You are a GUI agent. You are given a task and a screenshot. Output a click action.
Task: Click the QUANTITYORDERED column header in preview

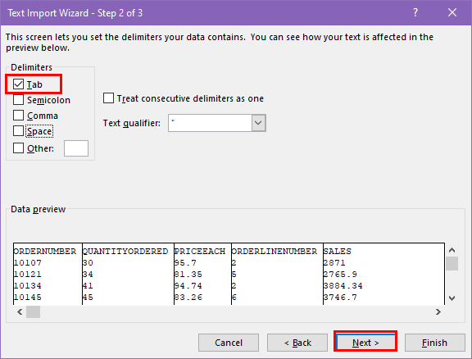coord(125,251)
